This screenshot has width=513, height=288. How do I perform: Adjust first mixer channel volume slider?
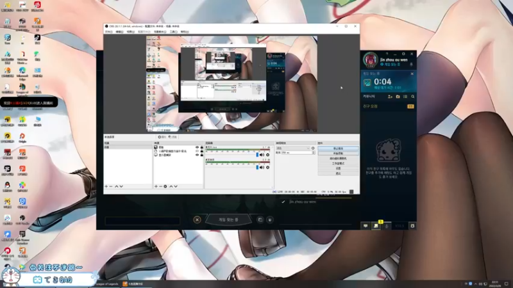232,155
